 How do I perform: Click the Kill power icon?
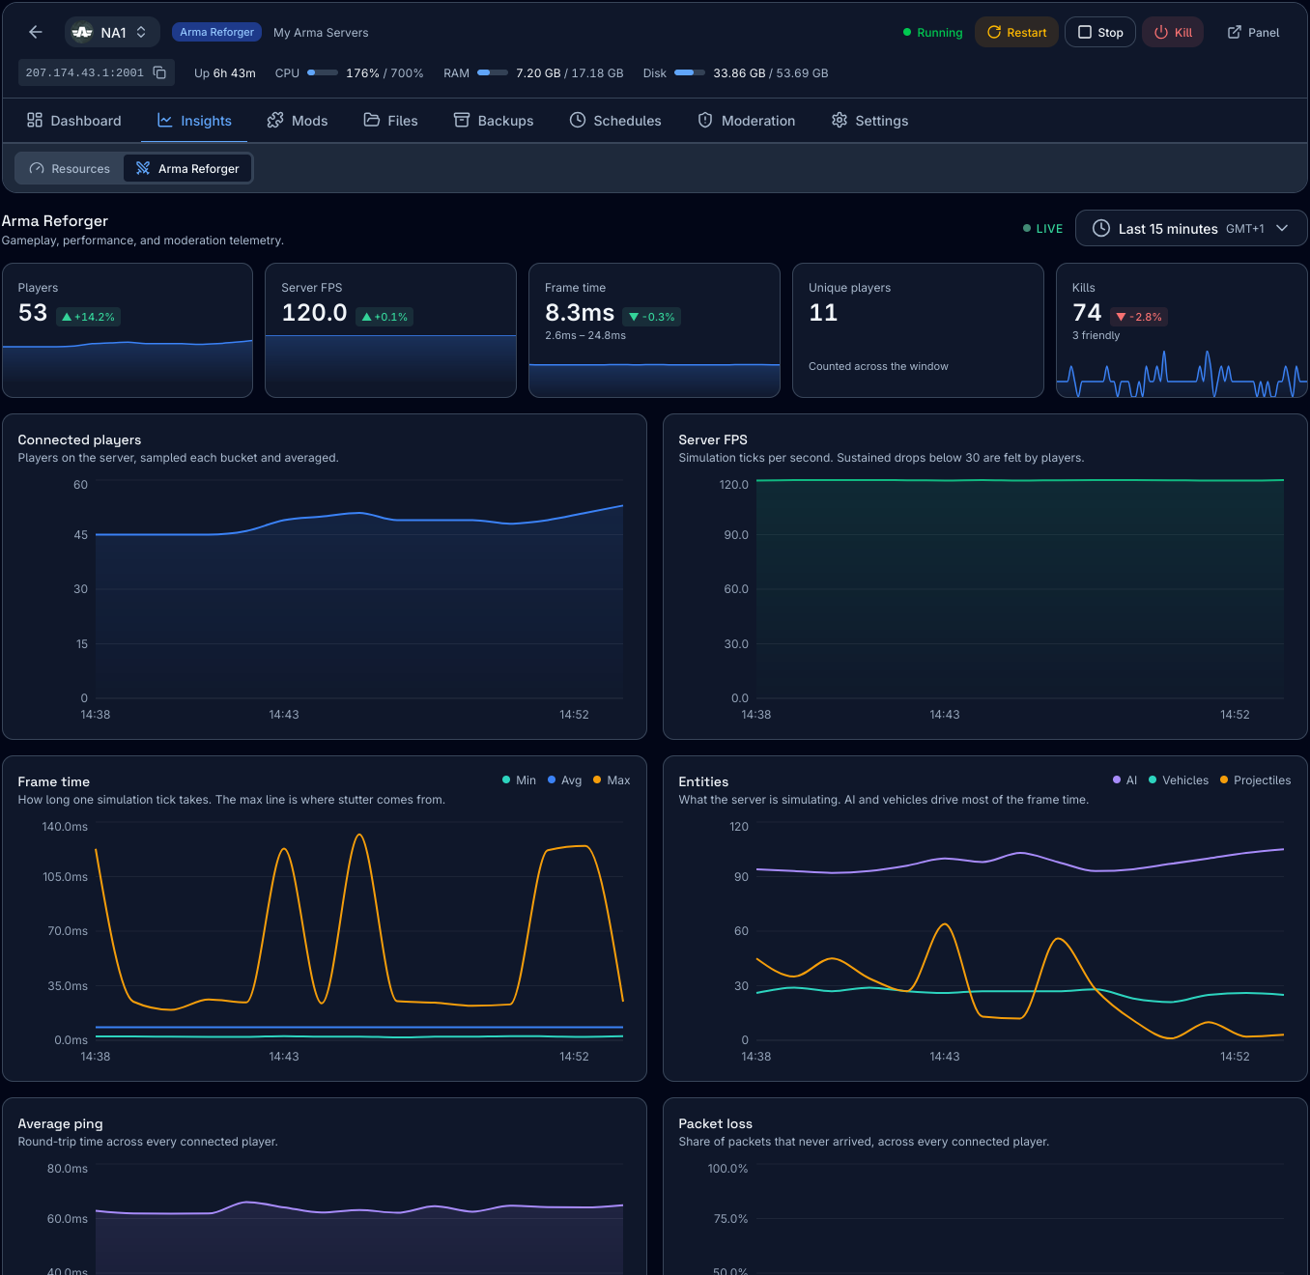click(1161, 32)
